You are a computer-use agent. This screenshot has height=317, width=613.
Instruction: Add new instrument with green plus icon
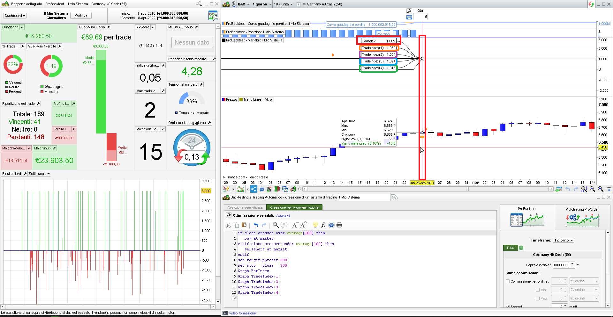click(x=521, y=248)
